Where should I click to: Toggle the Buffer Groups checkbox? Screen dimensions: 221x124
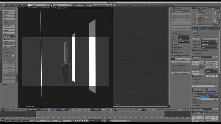172,47
